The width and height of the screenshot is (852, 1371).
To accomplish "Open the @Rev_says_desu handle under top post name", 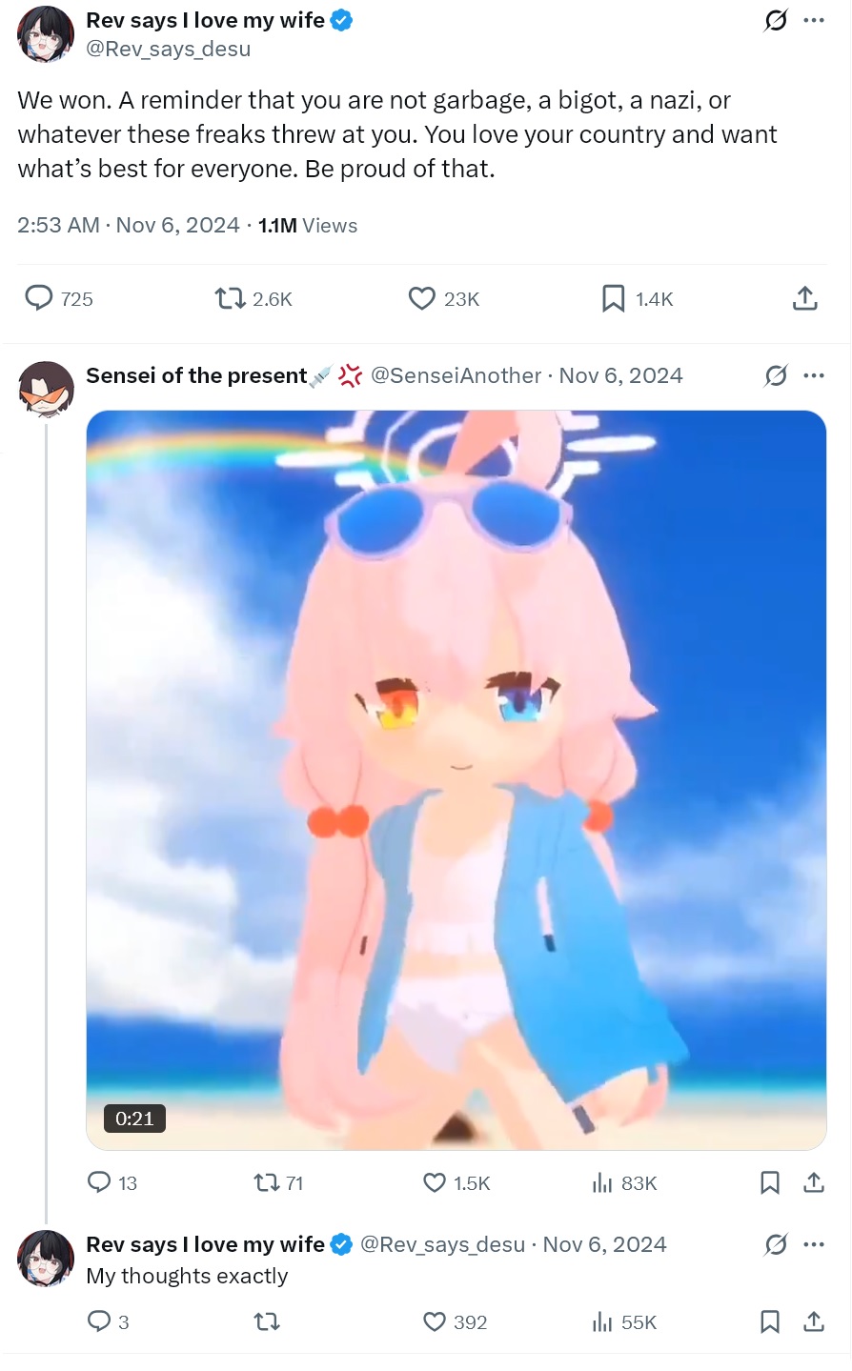I will click(x=169, y=49).
